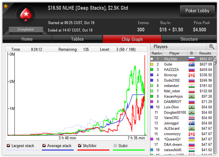Viewport: 219px width, 157px height.
Task: Open the Tables tab
Action: [x=77, y=39]
